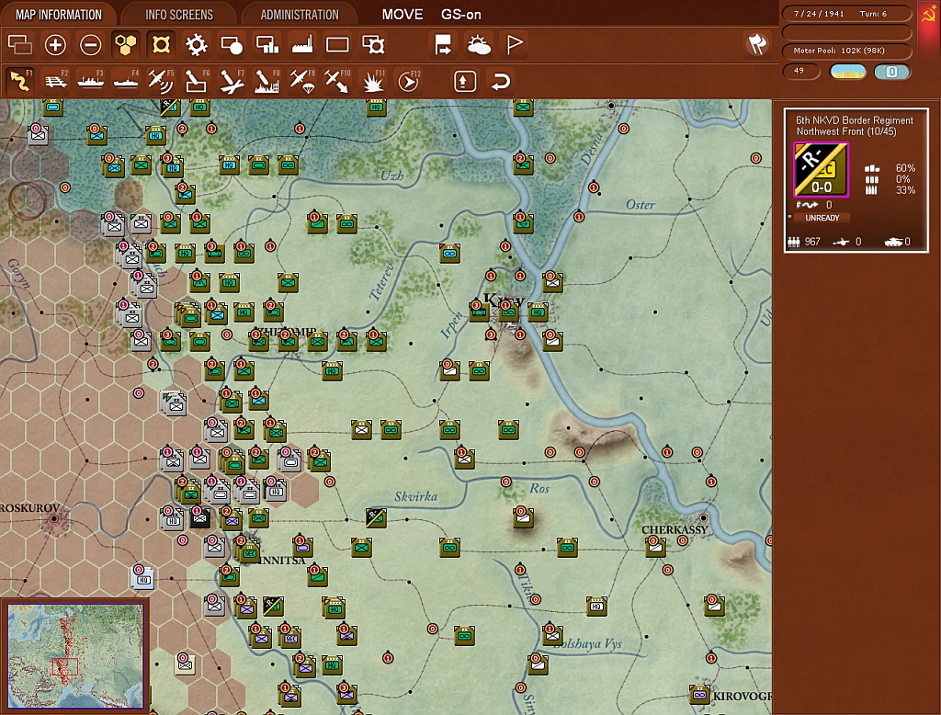Screen dimensions: 941x715
Task: Select F3 naval transport mode
Action: tap(91, 81)
